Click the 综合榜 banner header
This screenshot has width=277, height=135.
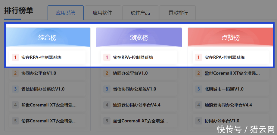47,38
